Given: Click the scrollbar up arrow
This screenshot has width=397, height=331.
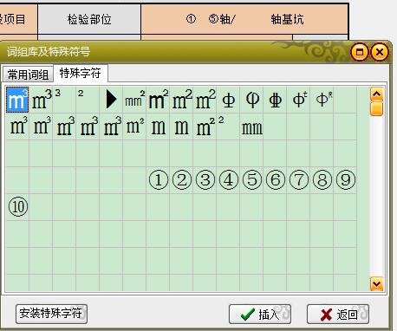Looking at the screenshot, I should 377,94.
